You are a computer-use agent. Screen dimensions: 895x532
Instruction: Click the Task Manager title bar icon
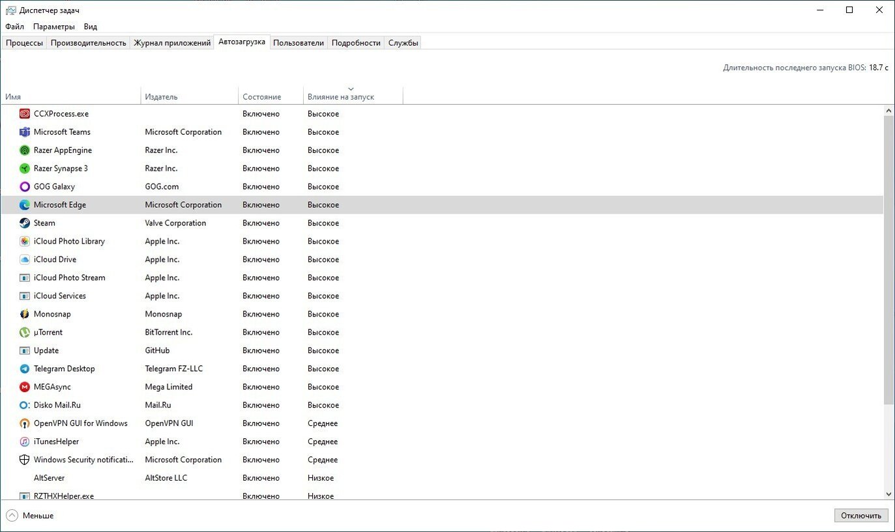(x=10, y=10)
